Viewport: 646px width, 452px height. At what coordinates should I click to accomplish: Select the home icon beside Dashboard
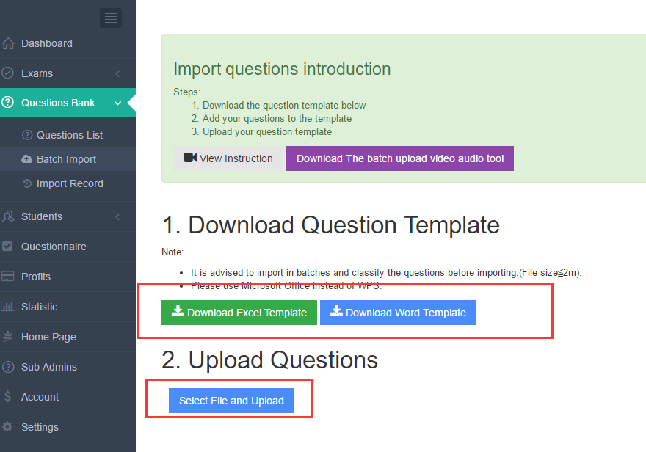coord(7,43)
